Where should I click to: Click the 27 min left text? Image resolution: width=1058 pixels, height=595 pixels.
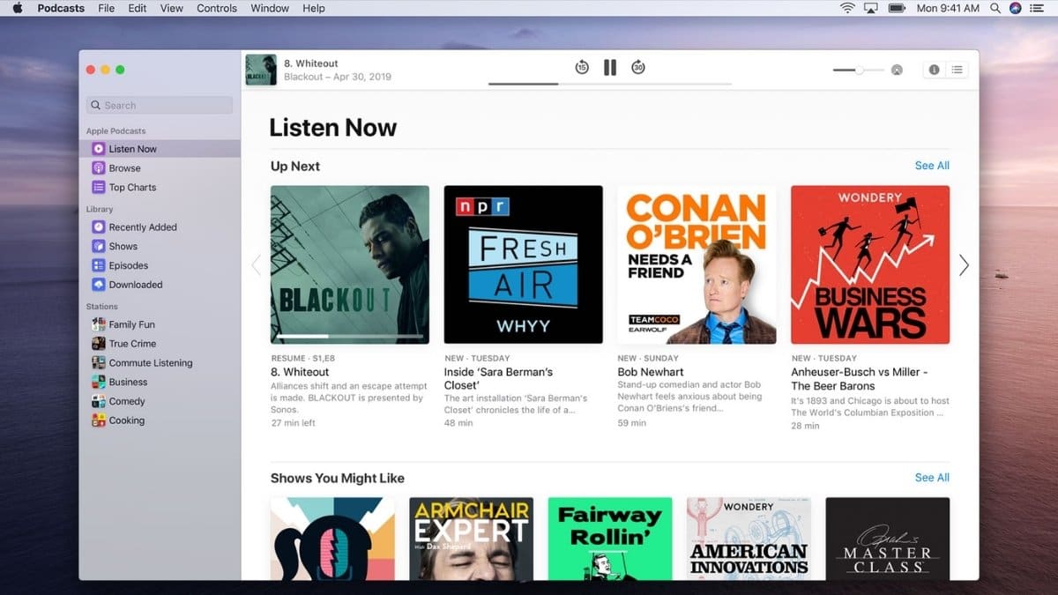pos(294,423)
